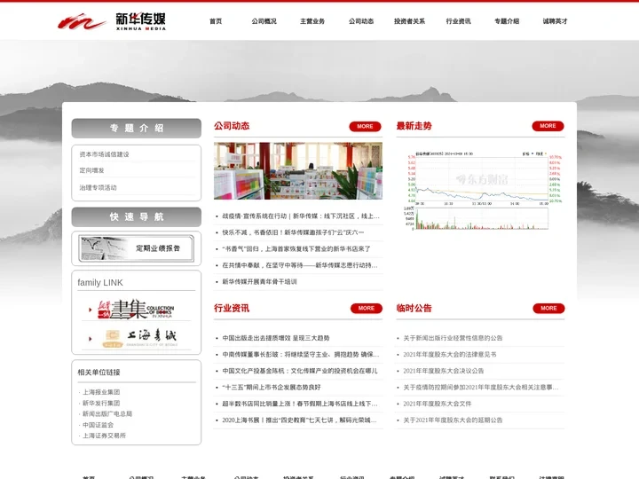639x479 pixels.
Task: Open news "书香气"回归 article
Action: (x=296, y=248)
